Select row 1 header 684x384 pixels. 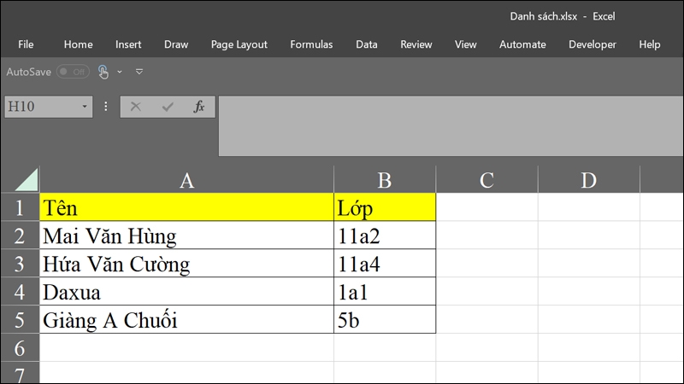[x=20, y=207]
